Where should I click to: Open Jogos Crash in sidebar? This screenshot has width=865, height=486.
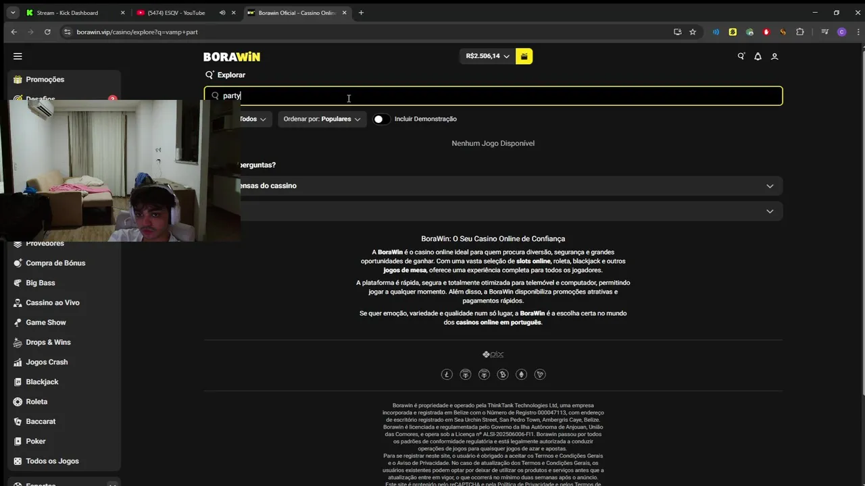(47, 362)
